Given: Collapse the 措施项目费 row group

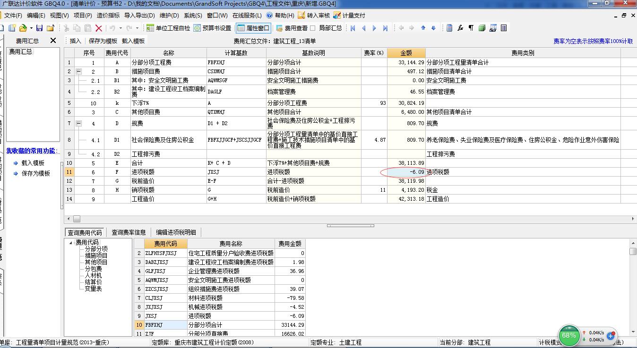Looking at the screenshot, I should (x=78, y=71).
